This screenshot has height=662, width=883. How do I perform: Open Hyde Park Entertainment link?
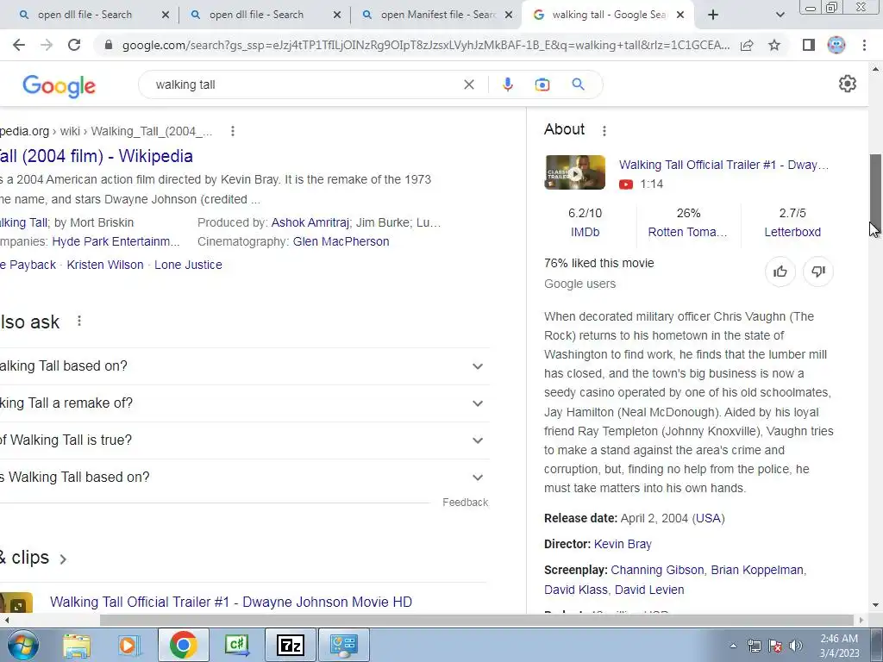116,241
